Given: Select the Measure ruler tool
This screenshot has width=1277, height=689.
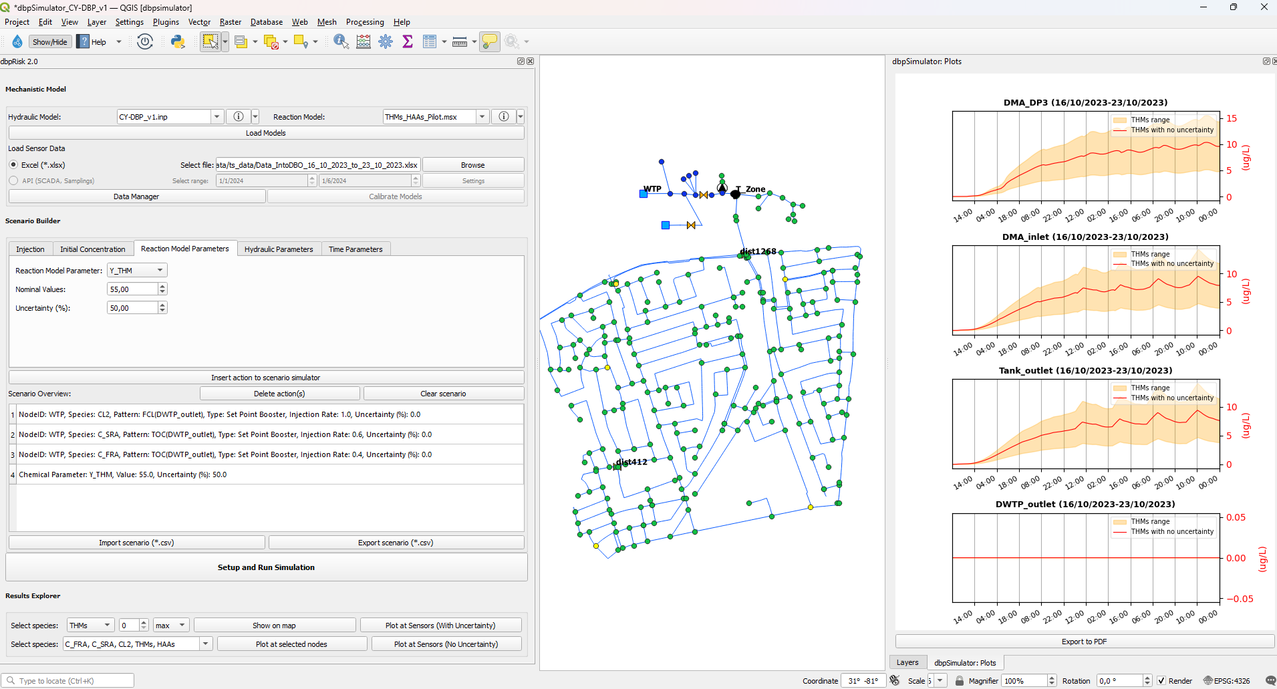Looking at the screenshot, I should (460, 41).
